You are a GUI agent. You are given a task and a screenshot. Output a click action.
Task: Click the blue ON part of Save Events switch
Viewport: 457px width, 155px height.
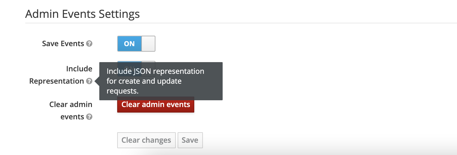(129, 44)
